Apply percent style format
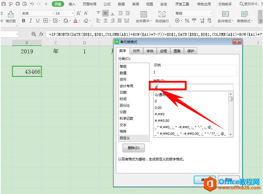Image resolution: width=263 pixels, height=194 pixels. pos(187,21)
